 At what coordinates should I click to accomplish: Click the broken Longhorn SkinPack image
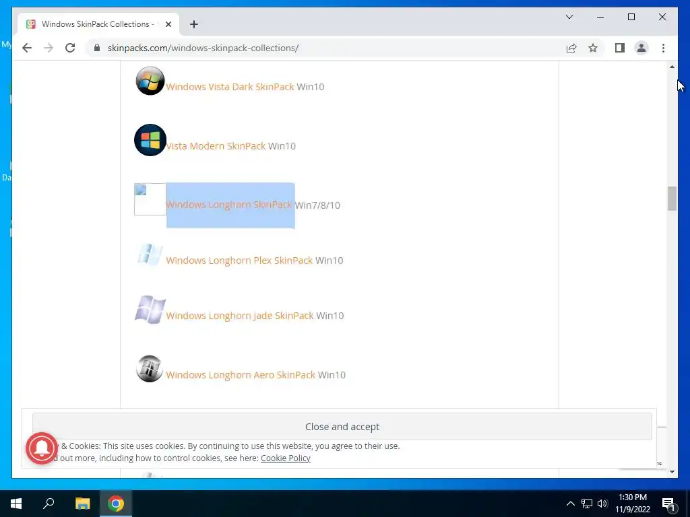(150, 199)
